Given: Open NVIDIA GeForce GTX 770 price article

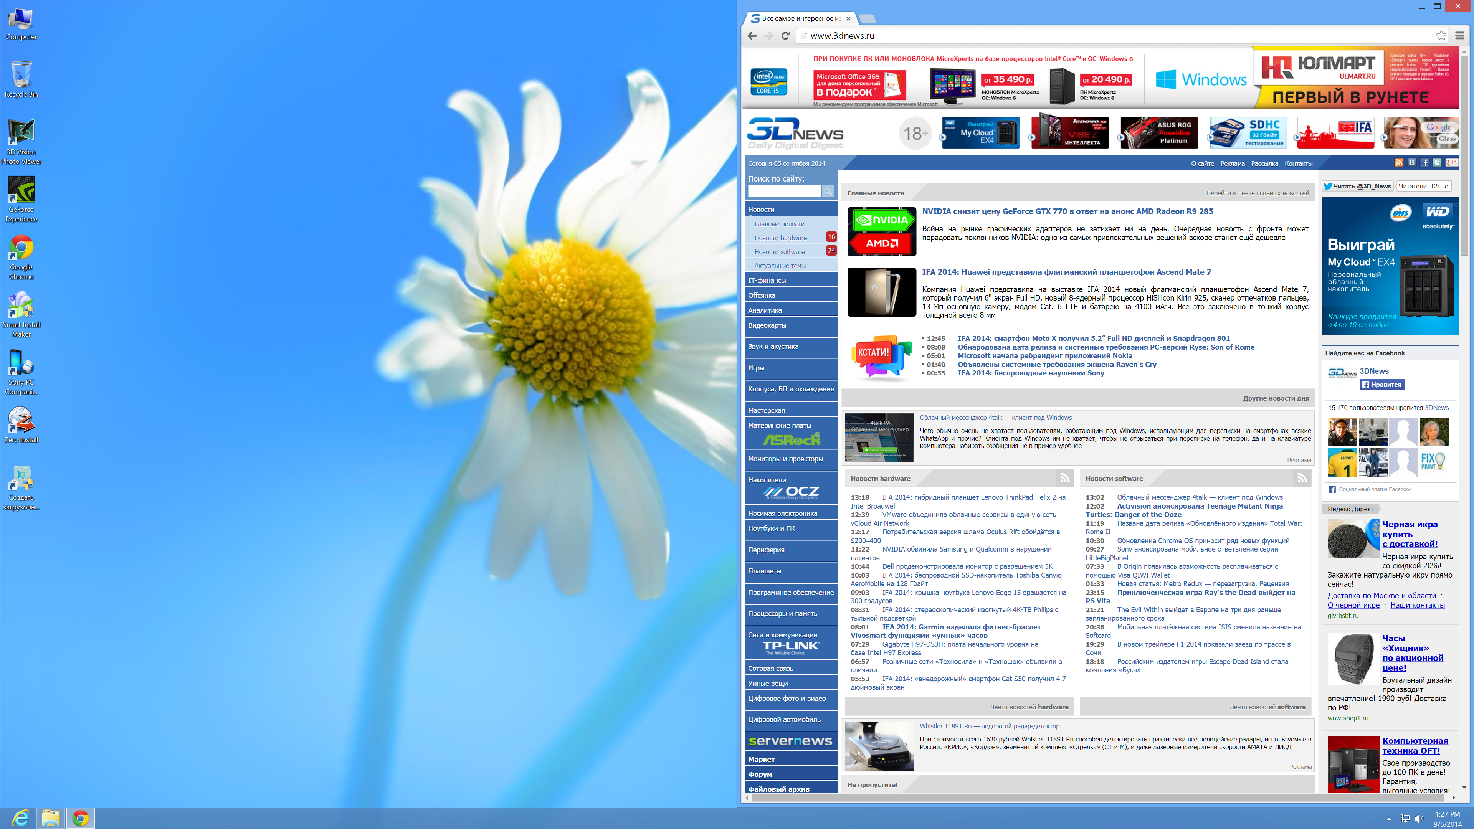Looking at the screenshot, I should coord(1067,211).
